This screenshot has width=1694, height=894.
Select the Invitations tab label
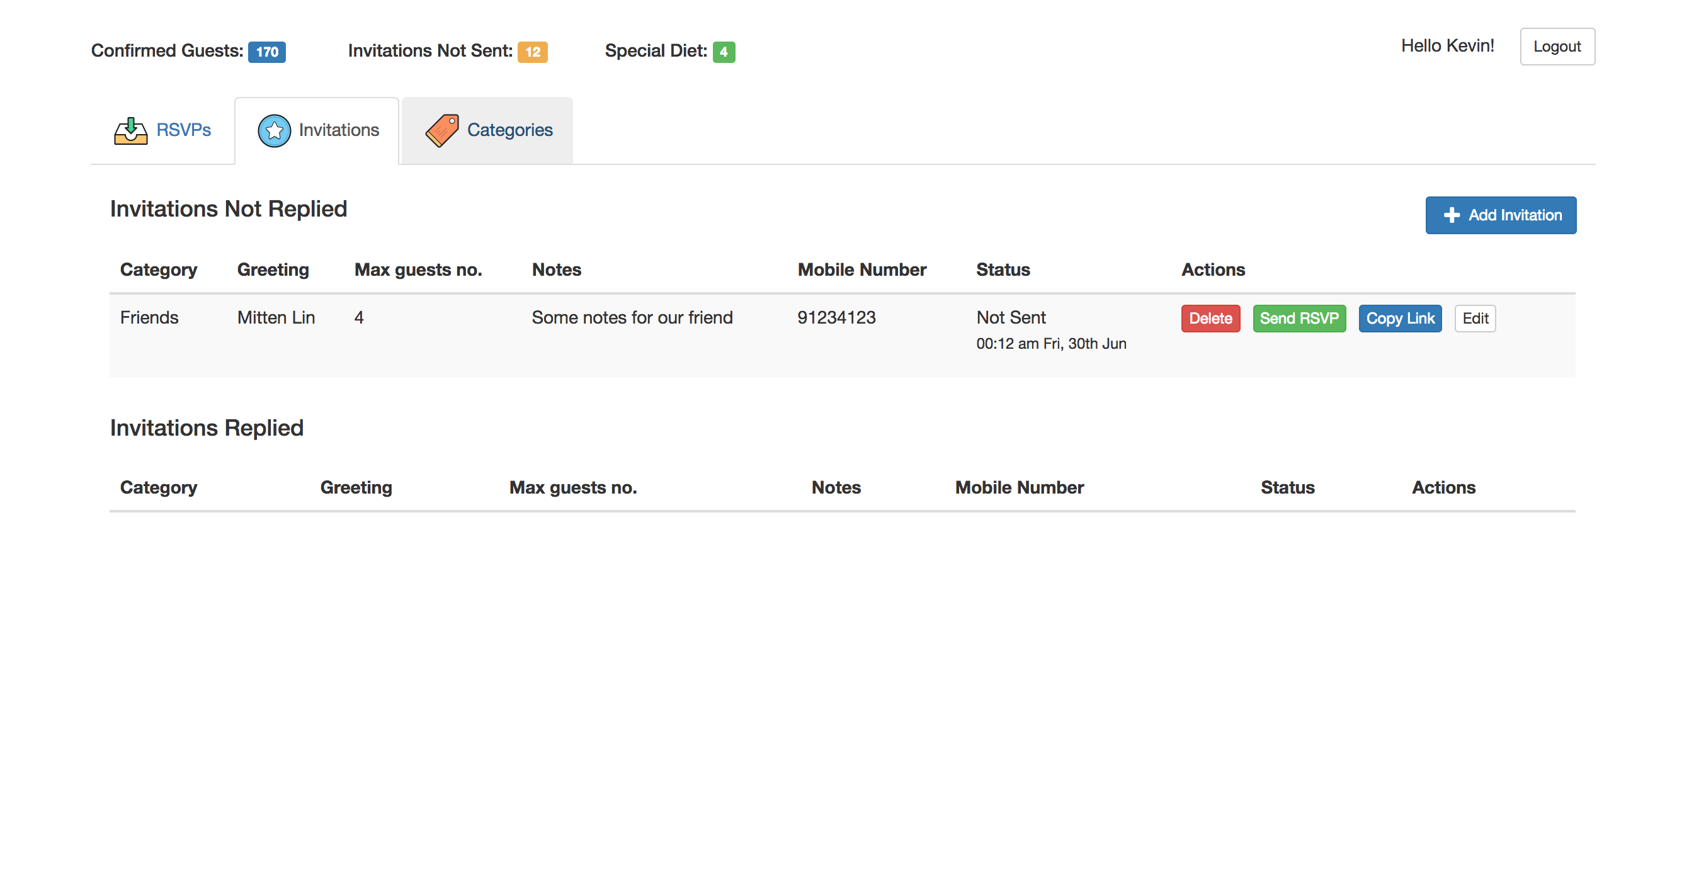pyautogui.click(x=339, y=130)
